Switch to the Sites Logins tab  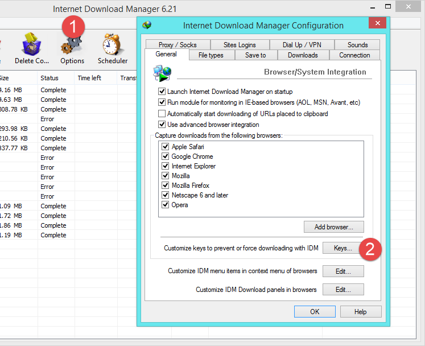pyautogui.click(x=240, y=44)
